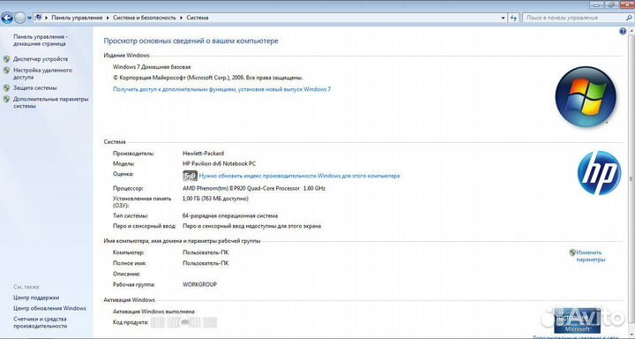Click the vertical scrollbar on right edge
The height and width of the screenshot is (339, 635).
point(631,178)
